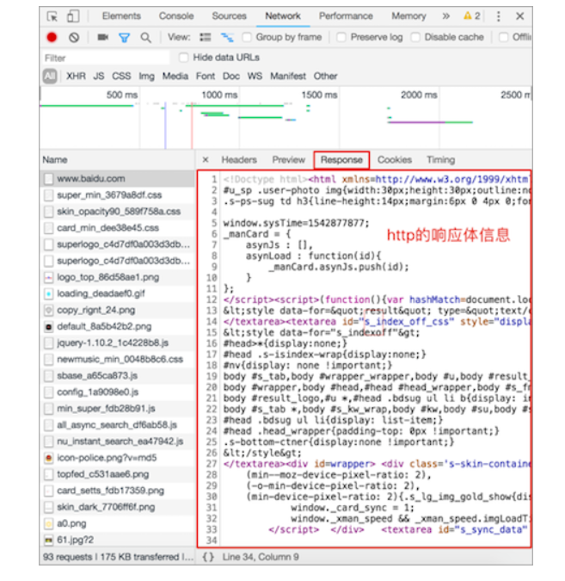Filter requests by Manifest

tap(288, 77)
